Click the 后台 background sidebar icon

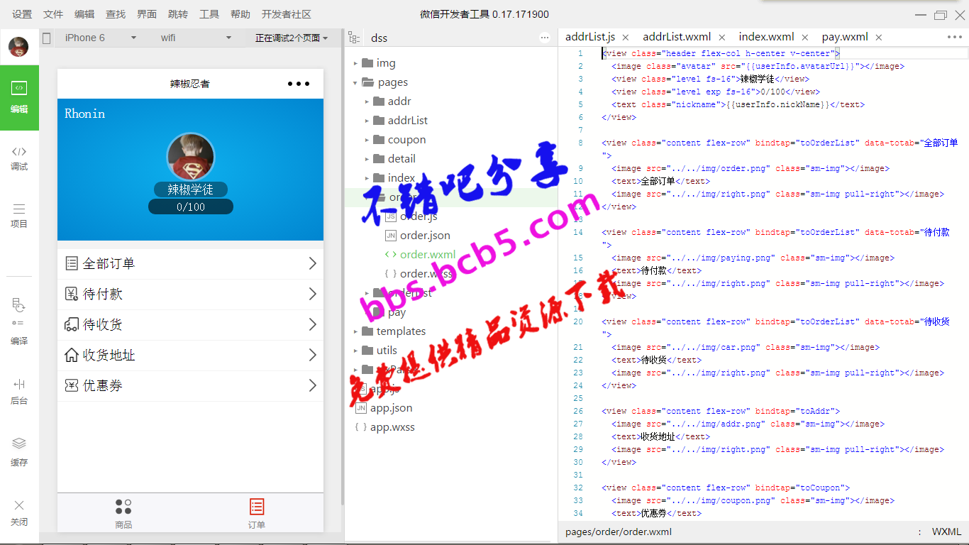pyautogui.click(x=19, y=391)
